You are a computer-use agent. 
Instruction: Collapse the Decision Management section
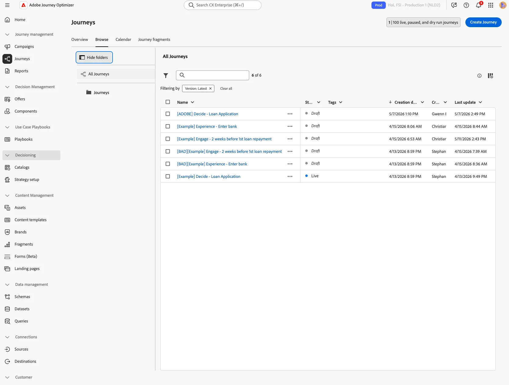[x=7, y=87]
